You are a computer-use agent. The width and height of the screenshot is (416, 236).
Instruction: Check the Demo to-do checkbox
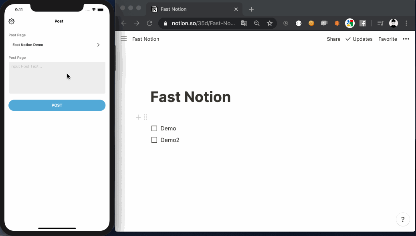(154, 128)
